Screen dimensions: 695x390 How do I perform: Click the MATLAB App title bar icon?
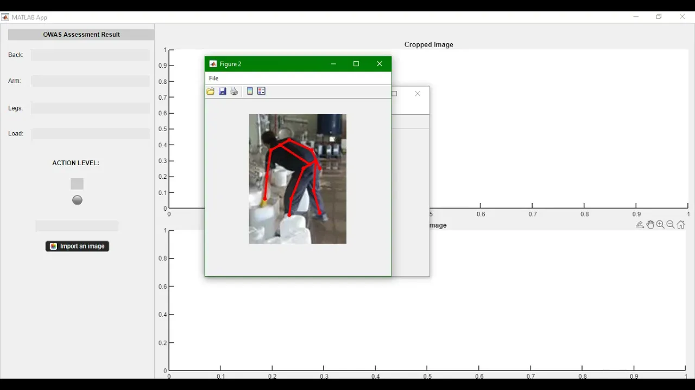(x=5, y=17)
